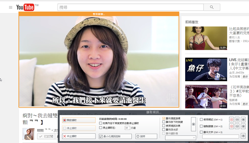The image size is (249, 143).
Task: Delete arrow with the red X beside 繪製箭頭
Action: [x=232, y=126]
